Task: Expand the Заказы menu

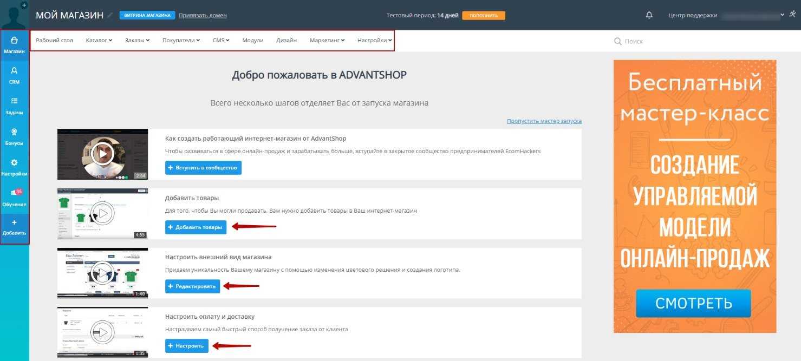Action: click(138, 40)
